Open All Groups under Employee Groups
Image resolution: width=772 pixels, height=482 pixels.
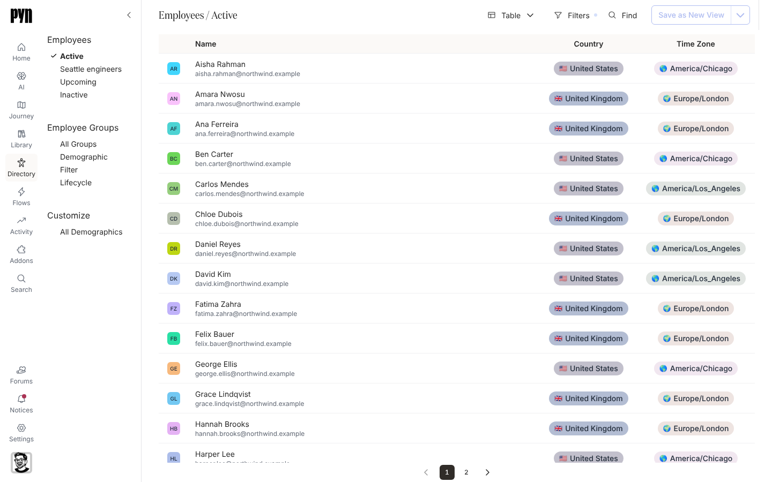click(78, 144)
